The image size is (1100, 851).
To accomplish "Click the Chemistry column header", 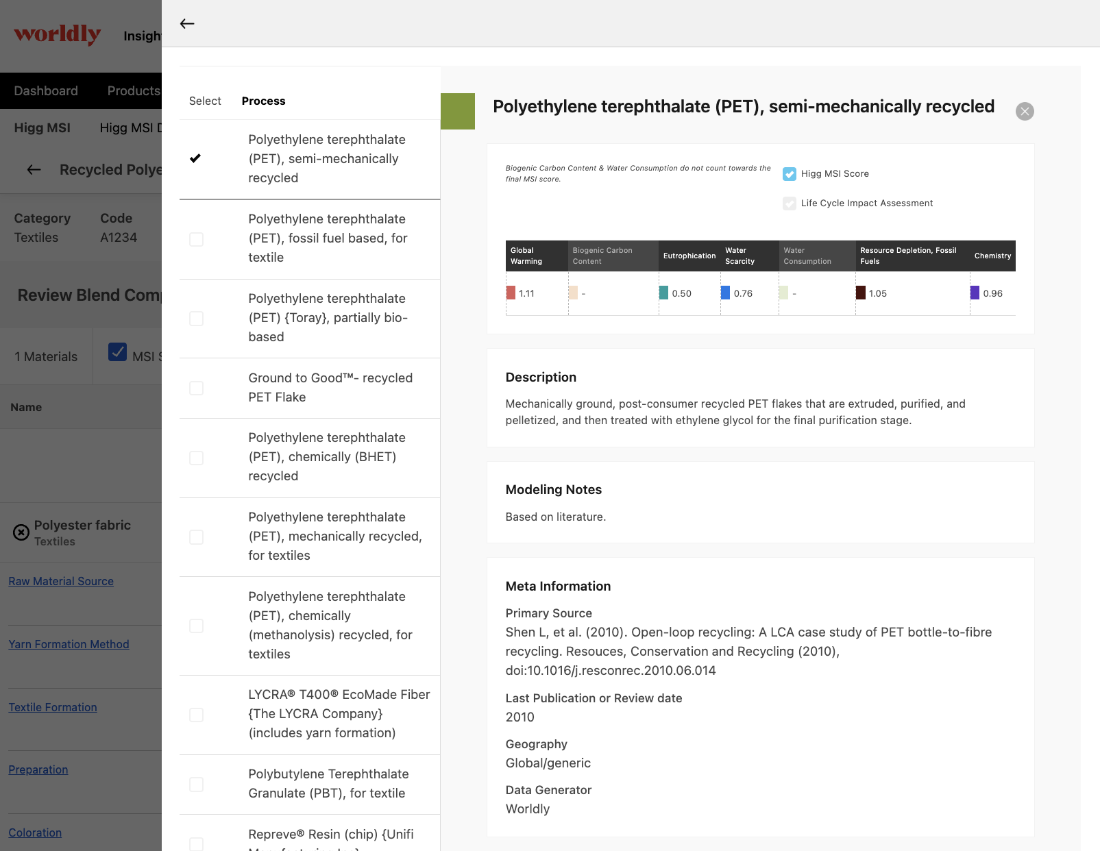I will (x=992, y=256).
